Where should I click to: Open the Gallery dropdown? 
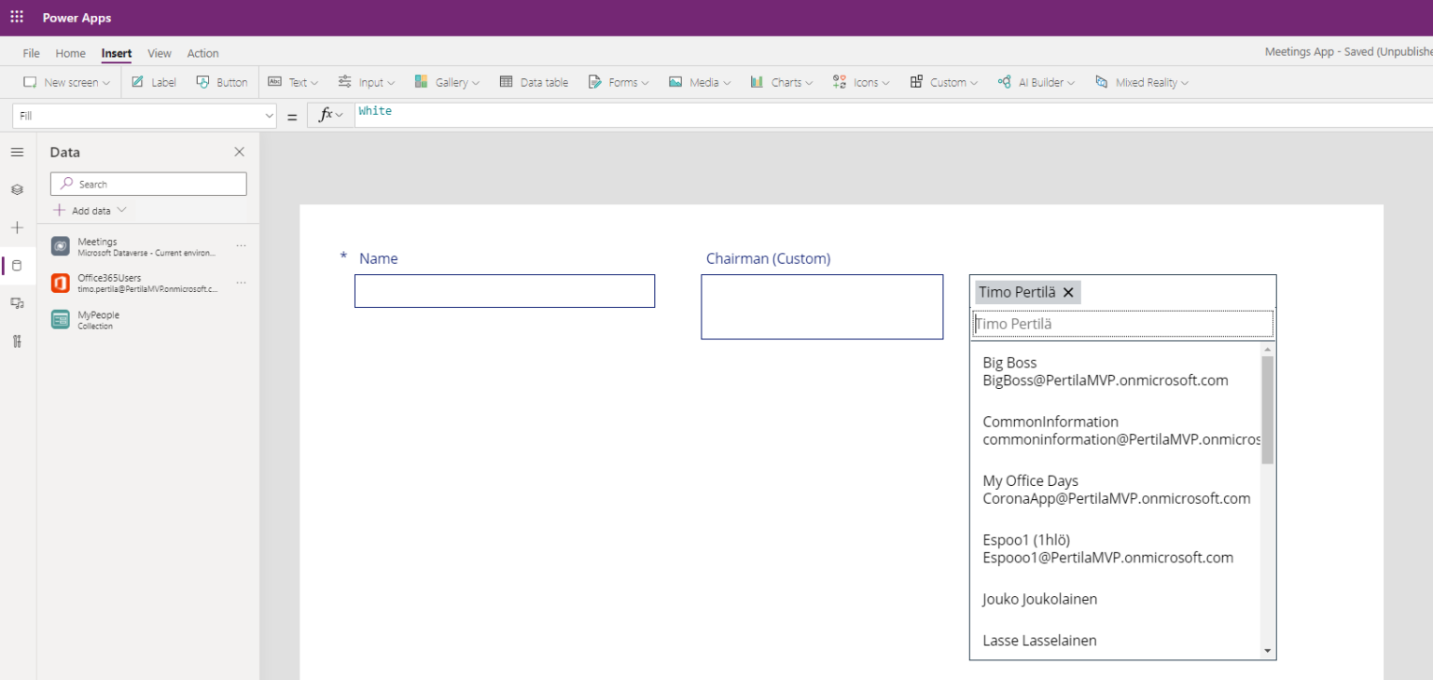(x=447, y=82)
